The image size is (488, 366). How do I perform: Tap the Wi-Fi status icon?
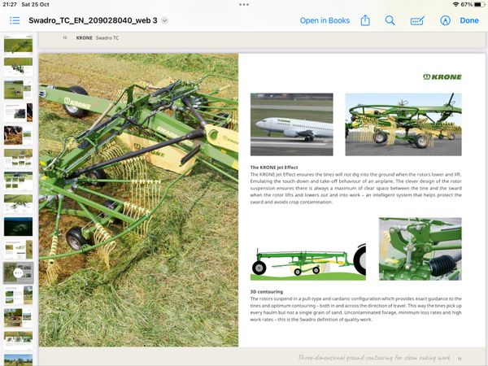click(x=455, y=4)
